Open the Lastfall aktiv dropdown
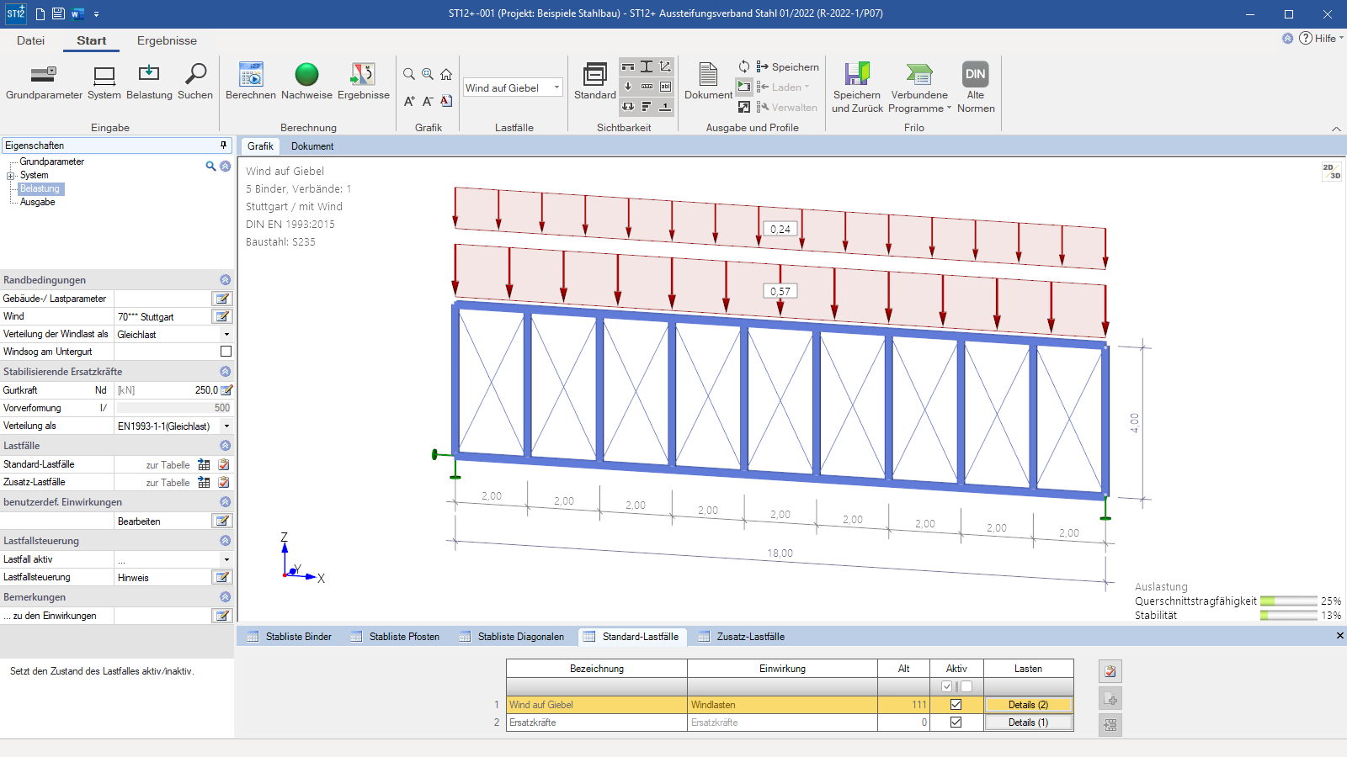The image size is (1347, 757). coord(226,559)
